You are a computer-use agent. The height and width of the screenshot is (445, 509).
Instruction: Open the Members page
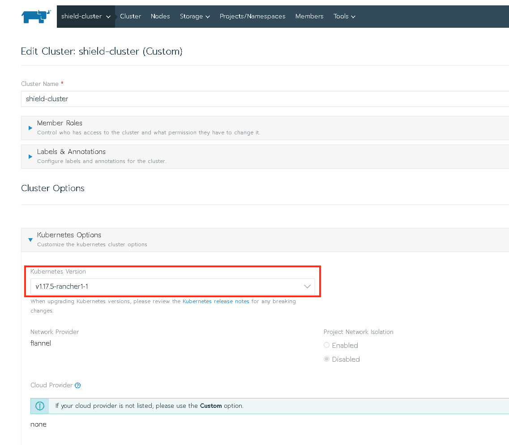[x=309, y=16]
